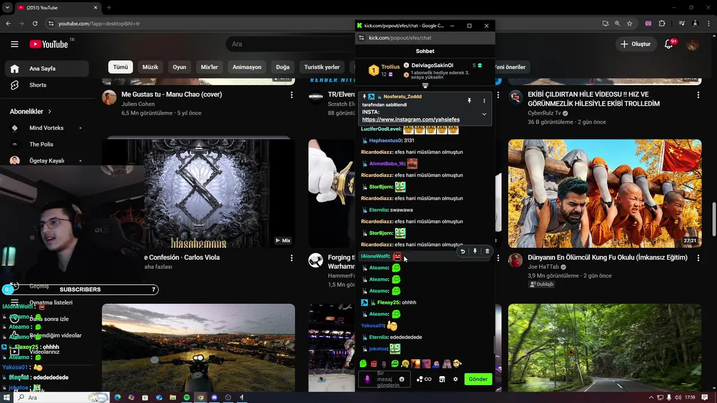Collapse the gift leaderboard handle
717x403 pixels.
[425, 86]
